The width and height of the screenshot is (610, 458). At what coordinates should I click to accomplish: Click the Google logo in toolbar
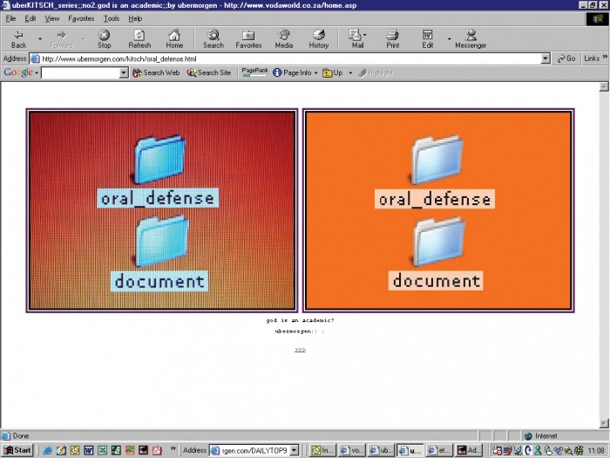pyautogui.click(x=18, y=72)
